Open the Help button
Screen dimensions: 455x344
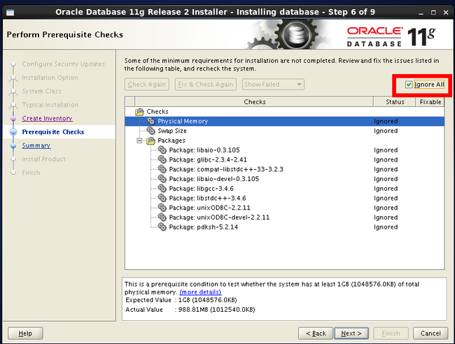(25, 334)
